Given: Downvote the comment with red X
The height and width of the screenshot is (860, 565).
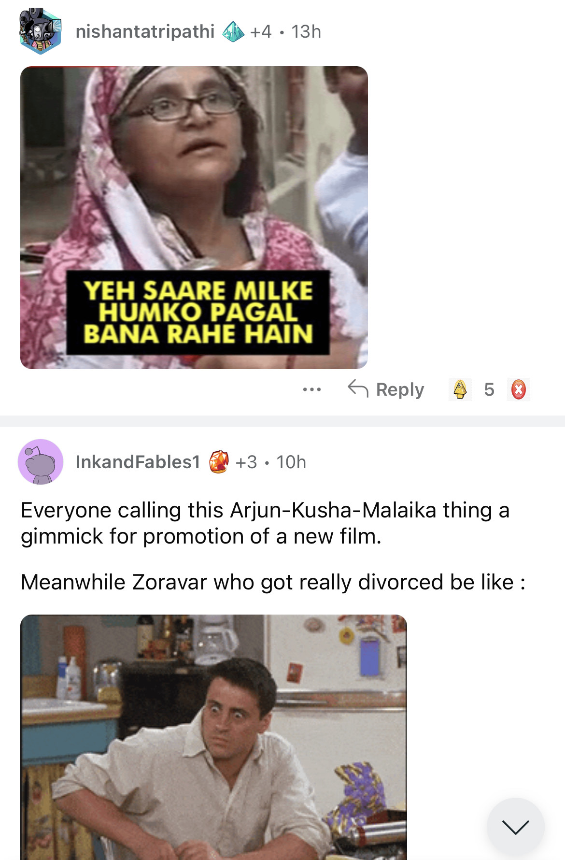Looking at the screenshot, I should 519,389.
